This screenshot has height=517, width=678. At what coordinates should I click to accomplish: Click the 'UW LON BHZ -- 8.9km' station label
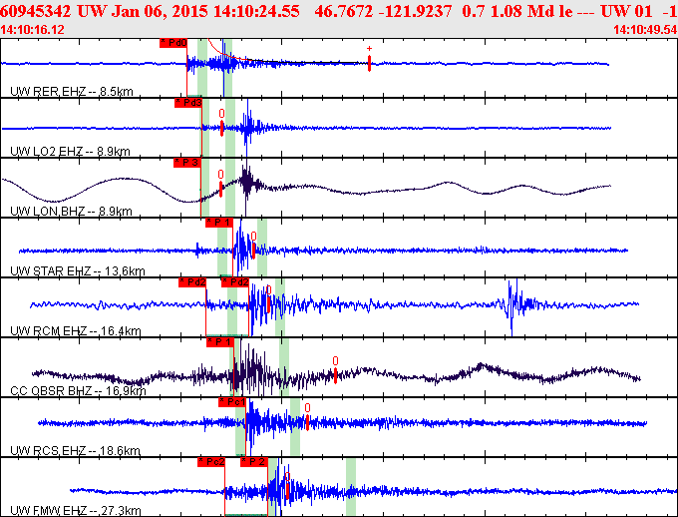point(71,211)
